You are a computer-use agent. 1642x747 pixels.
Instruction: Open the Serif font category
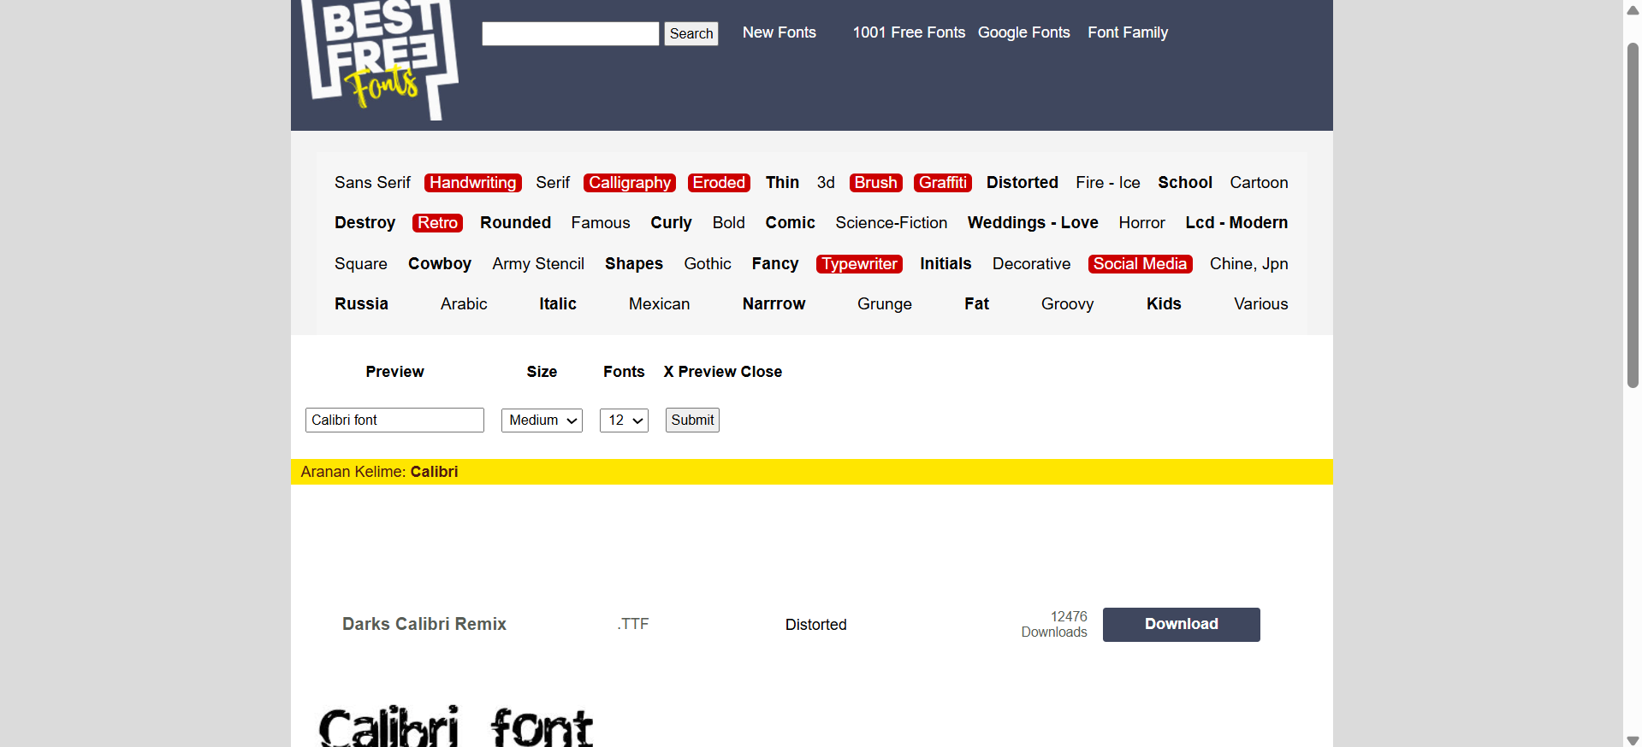click(x=553, y=183)
